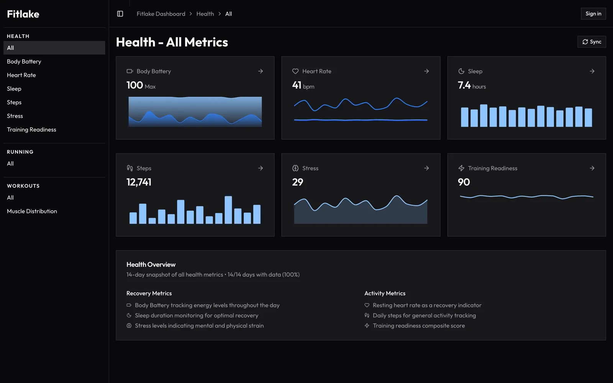Click brain icon beside Stress levels text
The image size is (613, 383).
coord(129,326)
